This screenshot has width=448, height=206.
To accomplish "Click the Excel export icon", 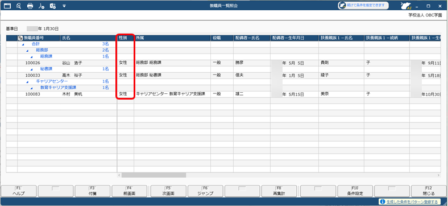I will pos(52,6).
